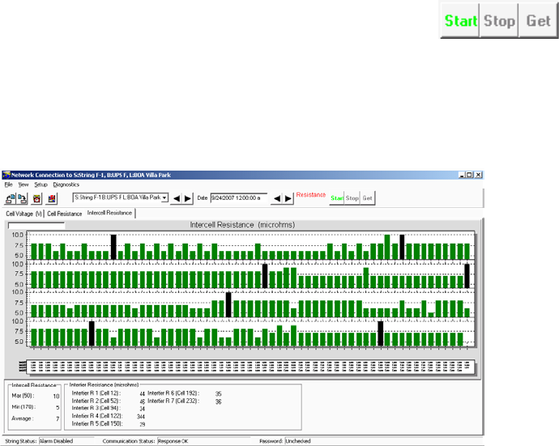Click Intertier R 1 (Cell 12) entry

click(109, 393)
